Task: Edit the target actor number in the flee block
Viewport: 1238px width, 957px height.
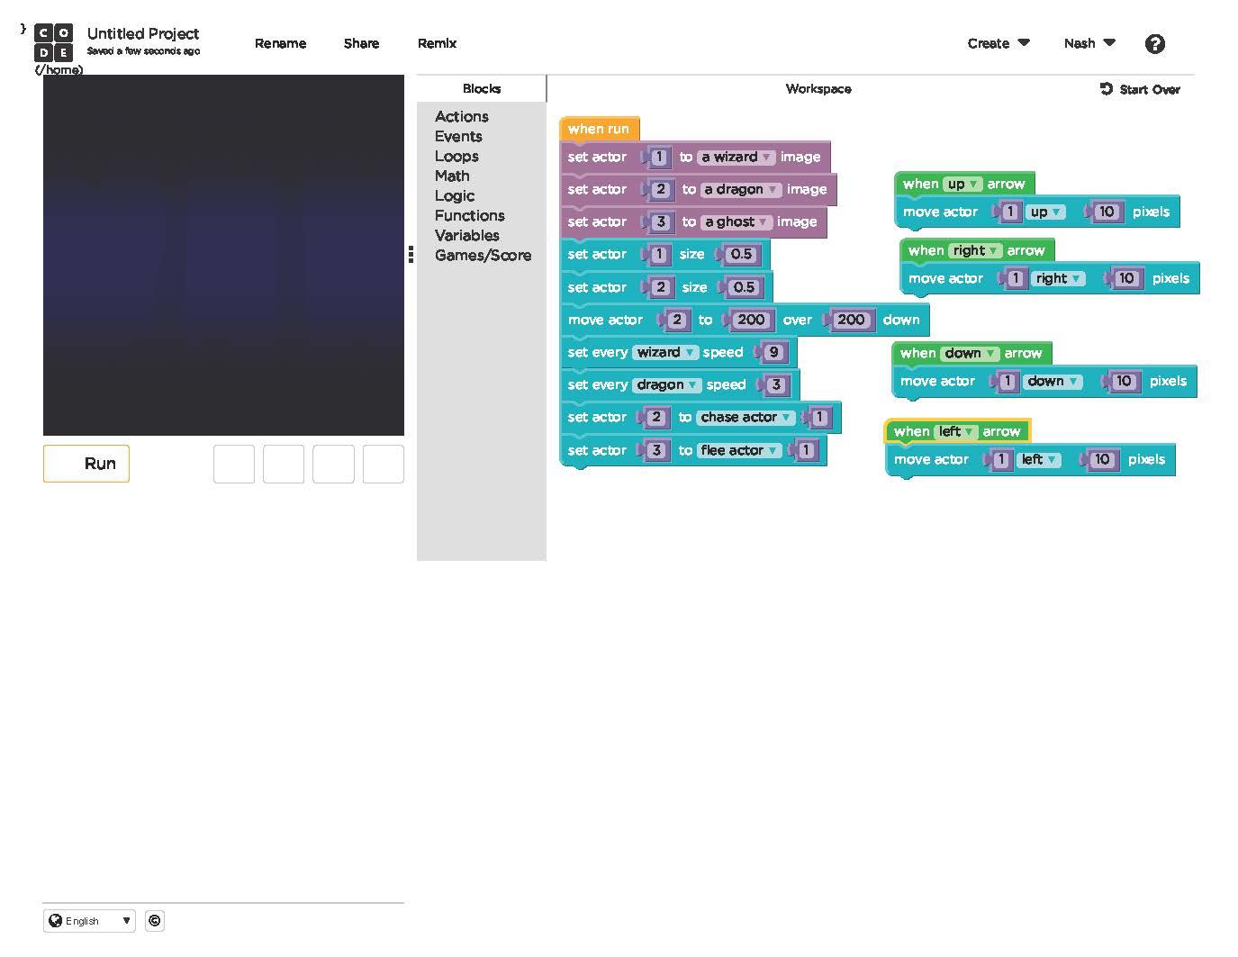Action: (x=806, y=450)
